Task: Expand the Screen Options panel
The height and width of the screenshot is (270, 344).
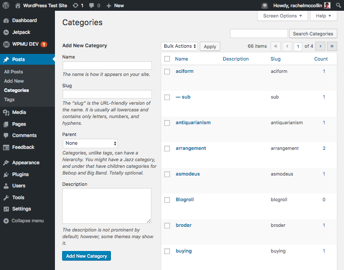Action: point(282,16)
